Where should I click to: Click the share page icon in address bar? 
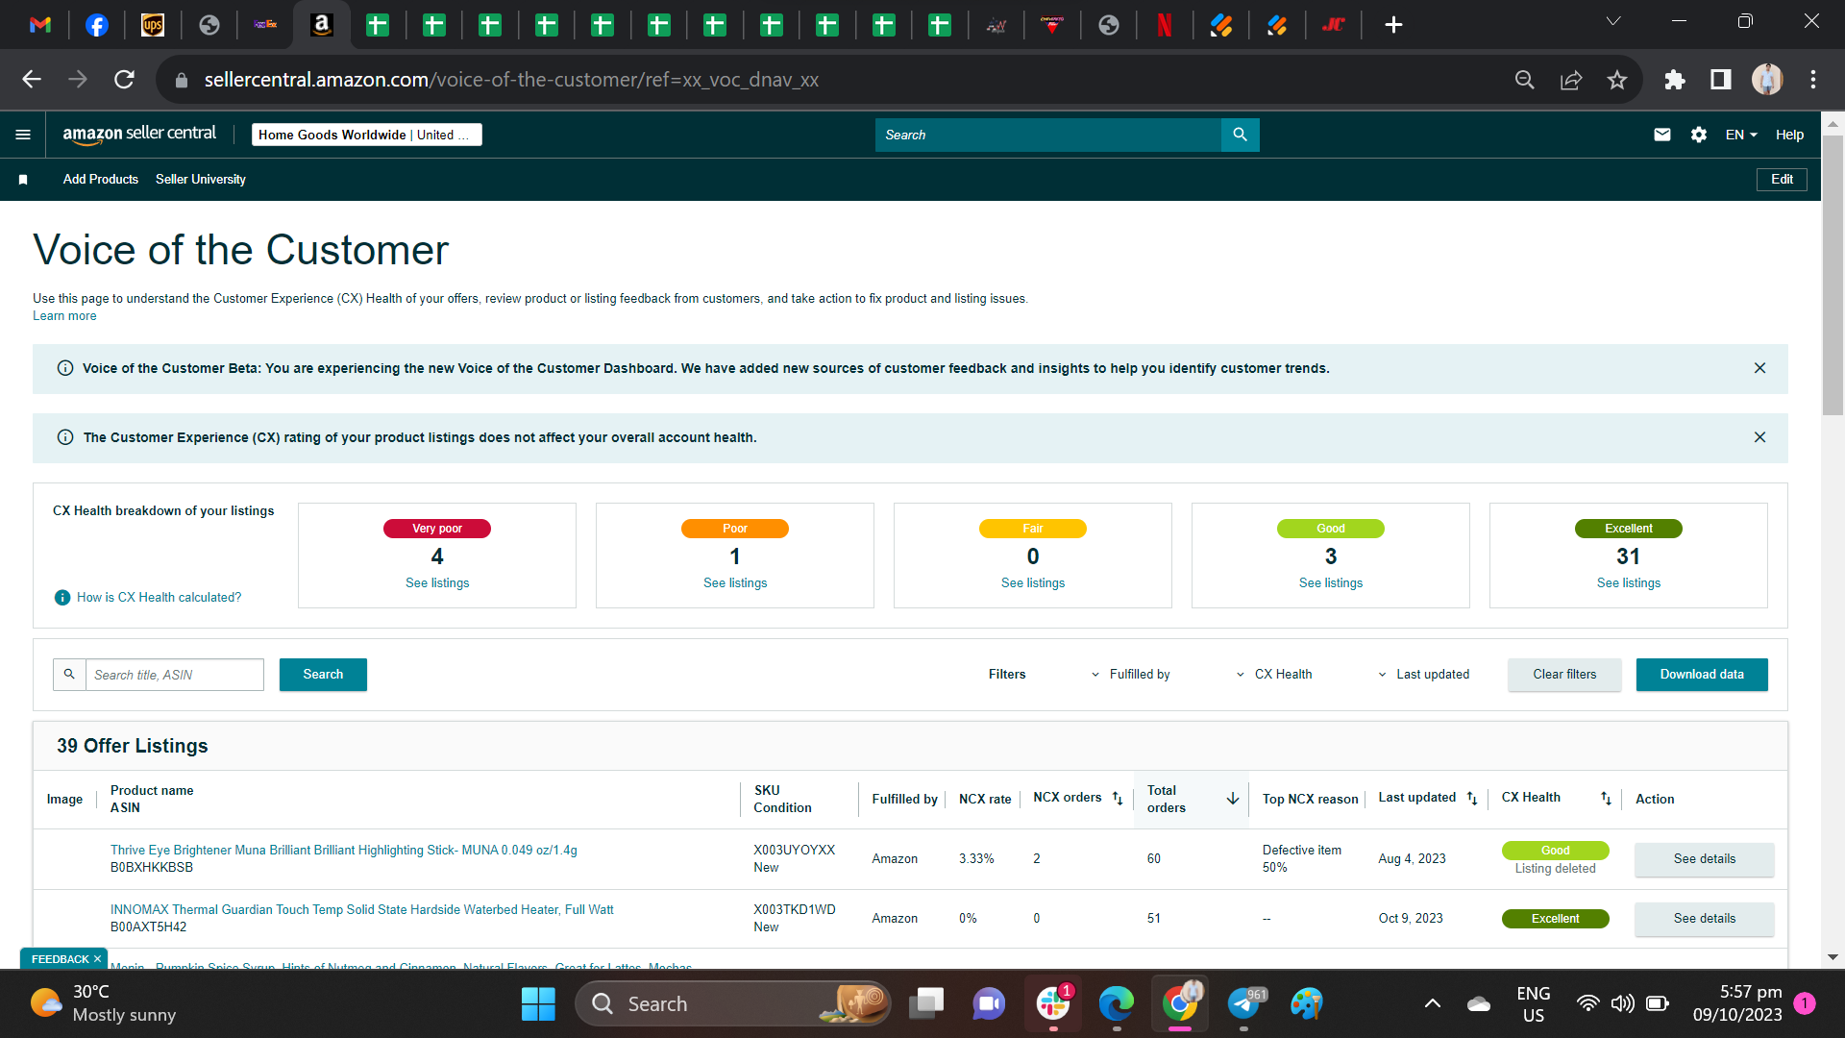1571,80
